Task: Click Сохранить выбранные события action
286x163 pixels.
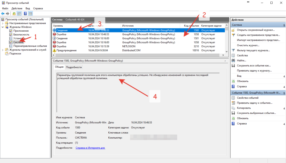Action: (256, 113)
